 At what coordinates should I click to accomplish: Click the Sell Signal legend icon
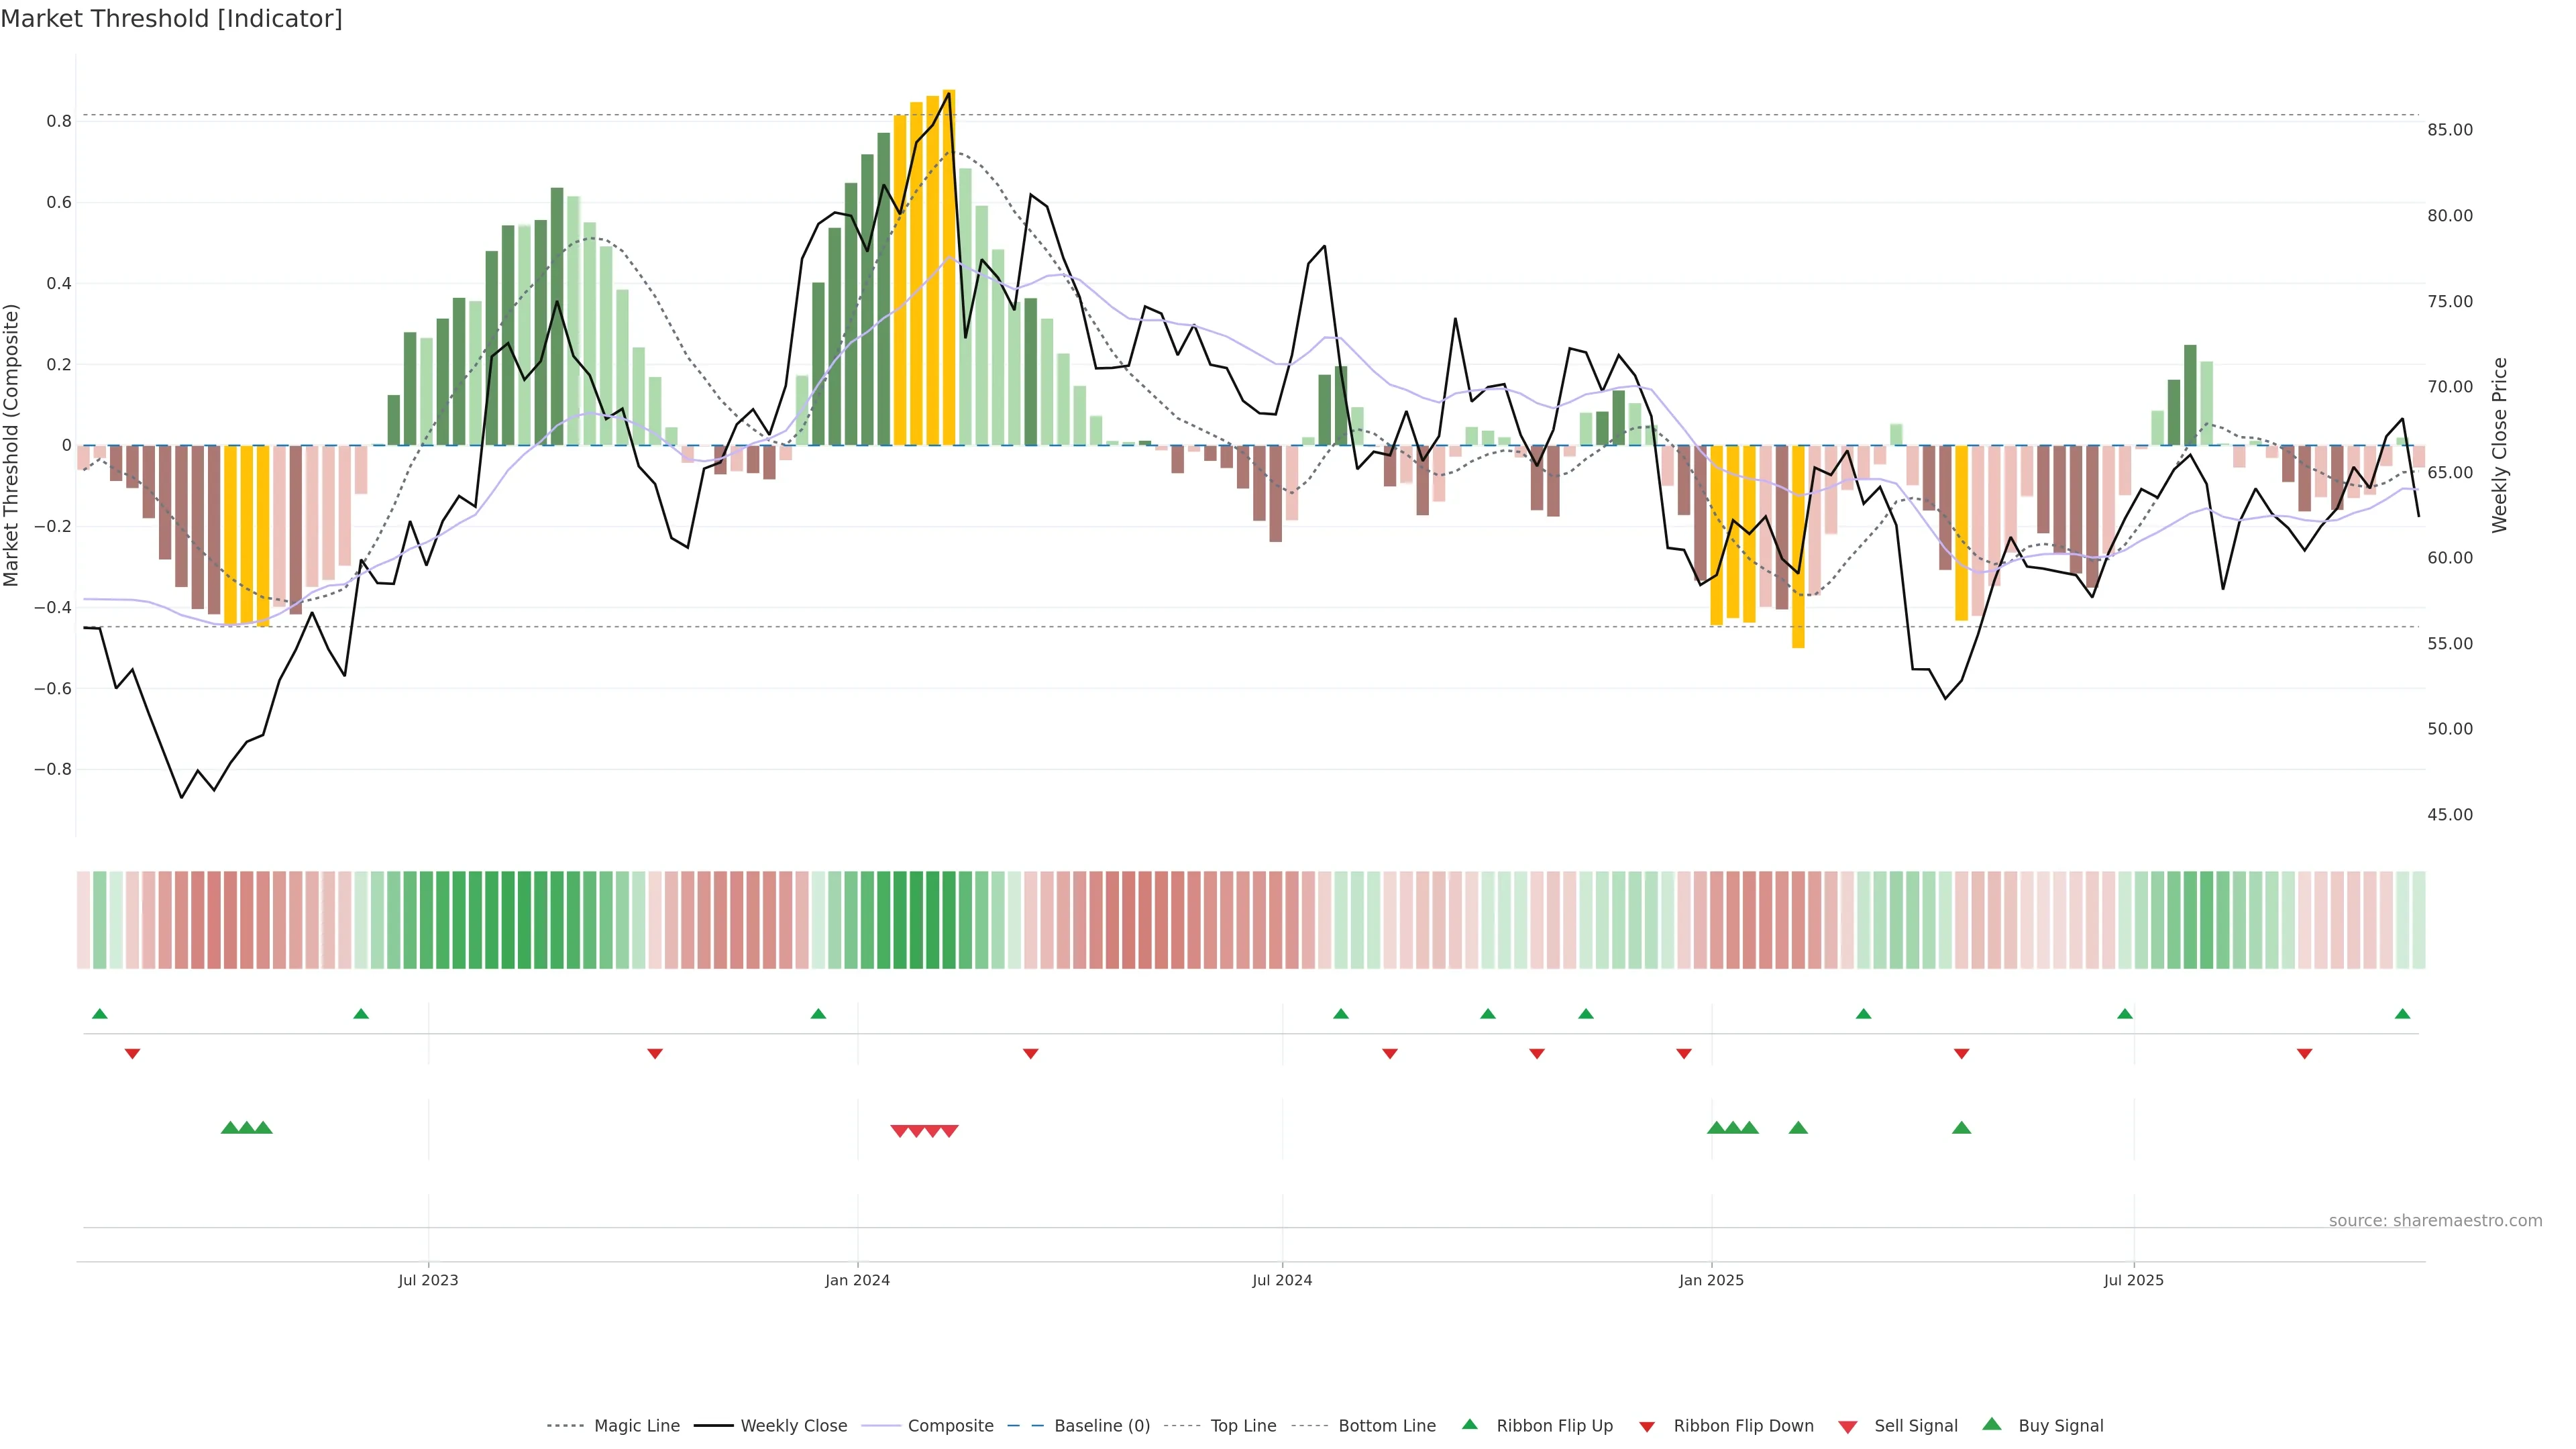click(1848, 1427)
